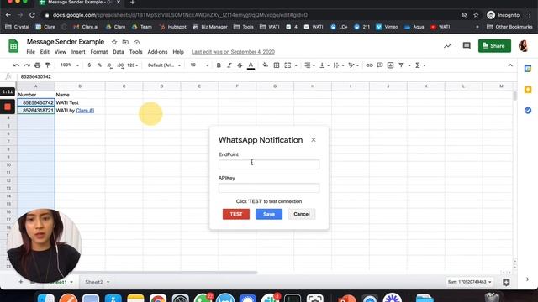Open the vertical align dropdown
The width and height of the screenshot is (538, 302).
click(324, 65)
